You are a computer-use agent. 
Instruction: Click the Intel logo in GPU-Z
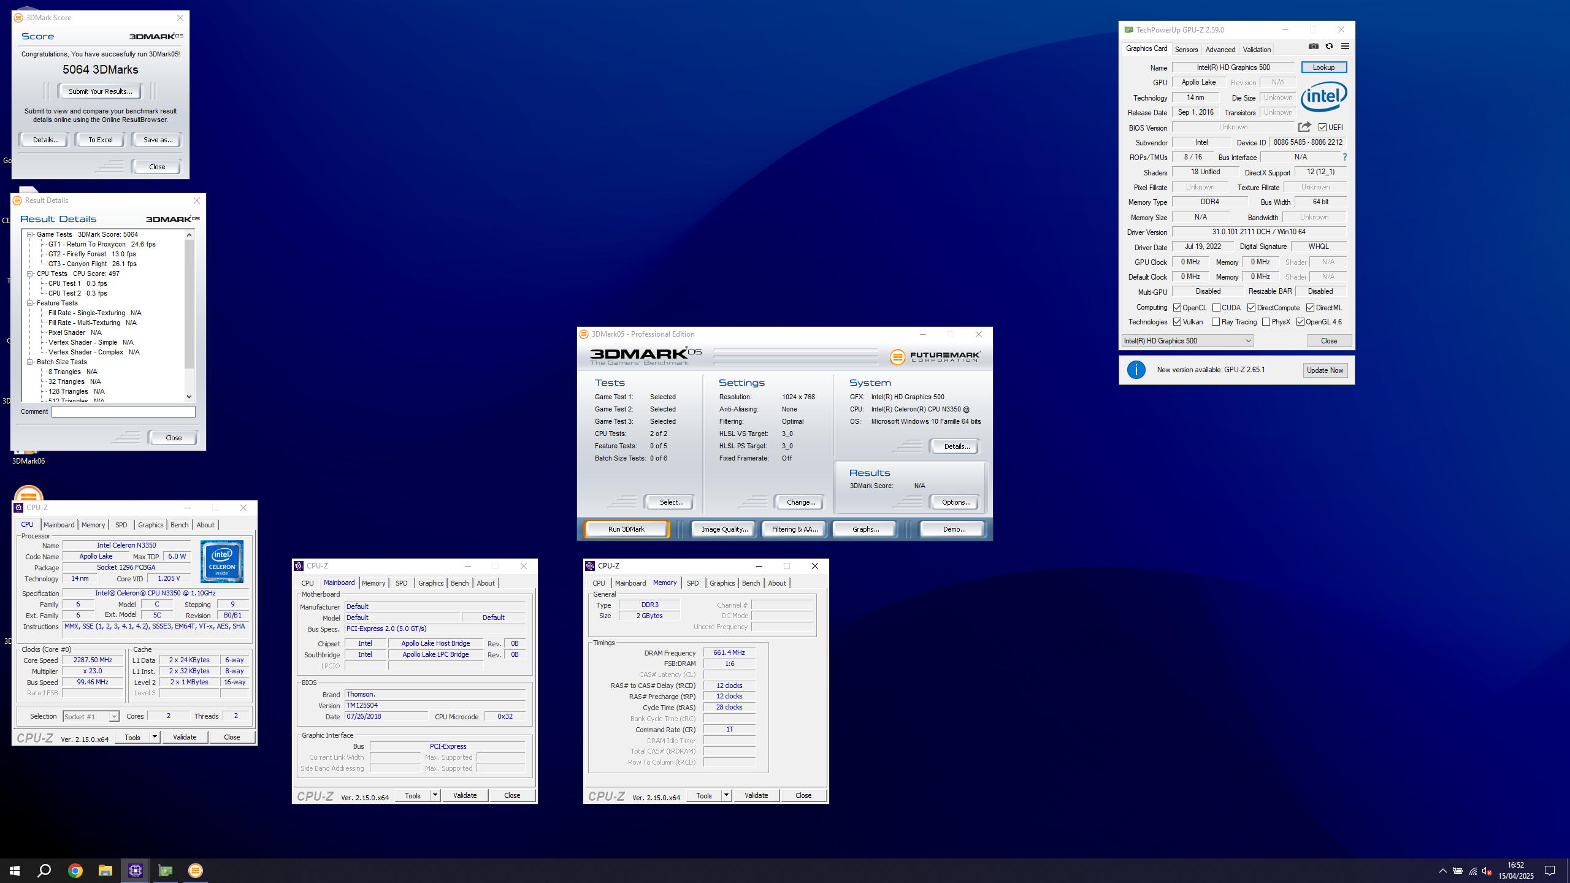click(1323, 96)
